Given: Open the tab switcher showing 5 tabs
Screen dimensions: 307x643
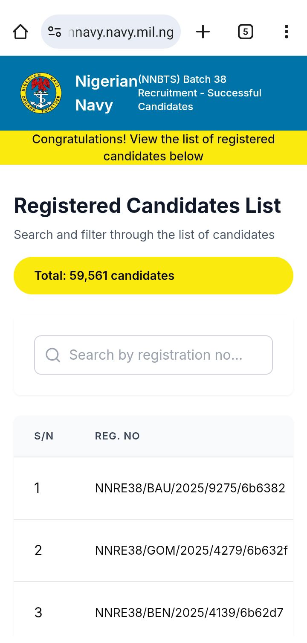Looking at the screenshot, I should pos(245,32).
